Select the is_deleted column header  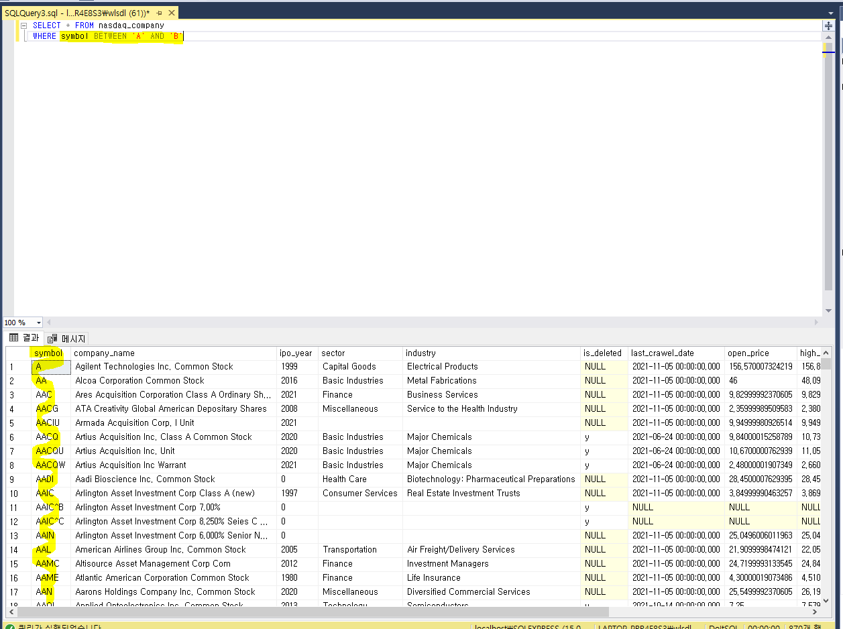[x=604, y=353]
